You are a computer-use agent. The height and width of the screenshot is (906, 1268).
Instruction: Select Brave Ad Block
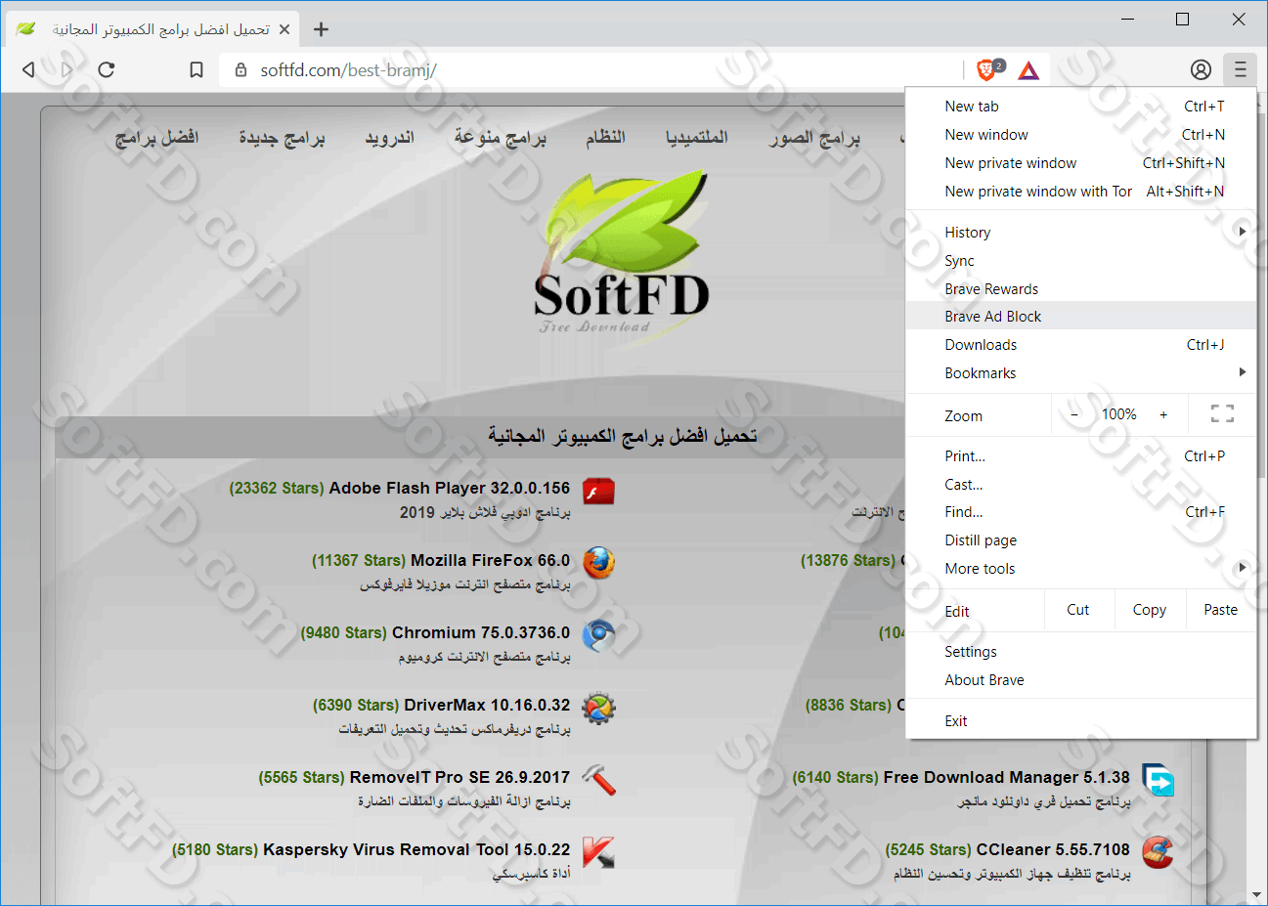pyautogui.click(x=1080, y=317)
